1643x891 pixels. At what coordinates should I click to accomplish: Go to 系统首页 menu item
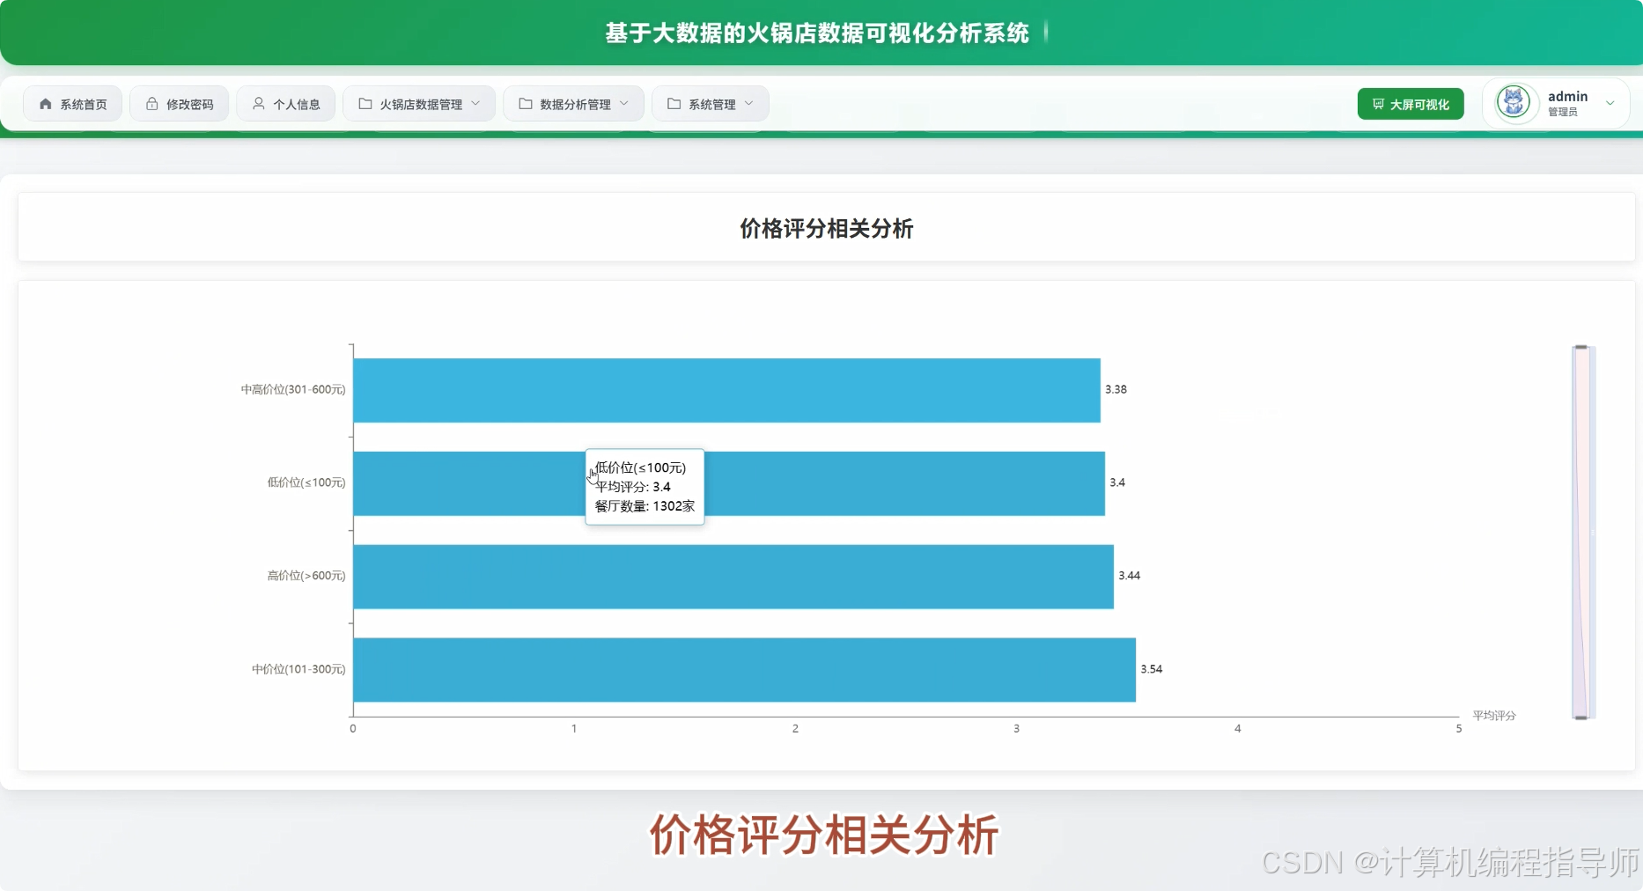click(73, 104)
